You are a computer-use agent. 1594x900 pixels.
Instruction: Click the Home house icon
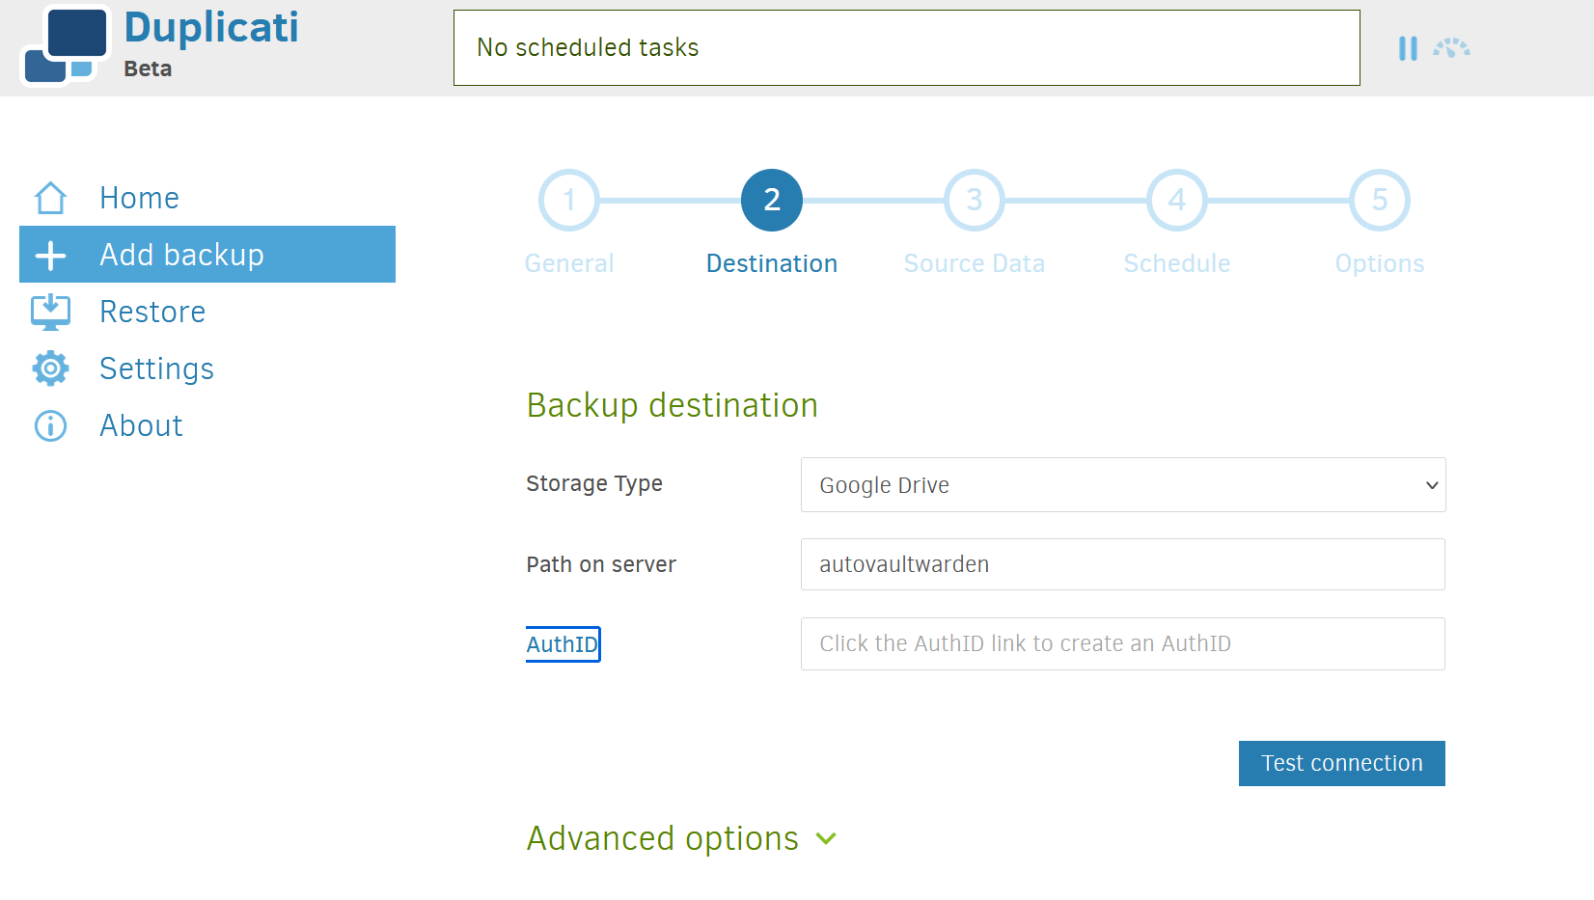(x=50, y=198)
